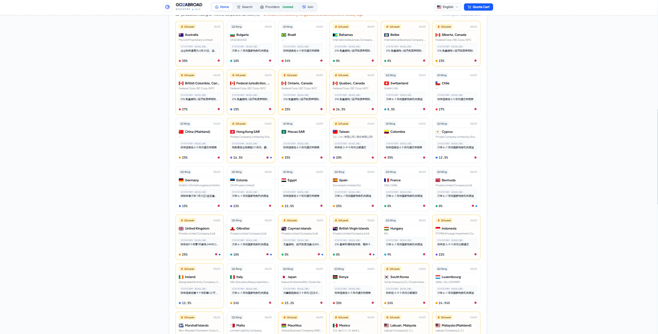Viewport: 658px width, 334px height.
Task: Click the Macao SAR card title
Action: click(x=296, y=132)
